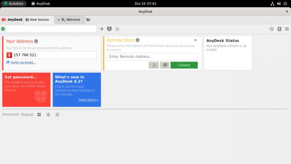Switch Discovered list to tile view
Viewport: 291px width, 164px height.
click(x=39, y=115)
